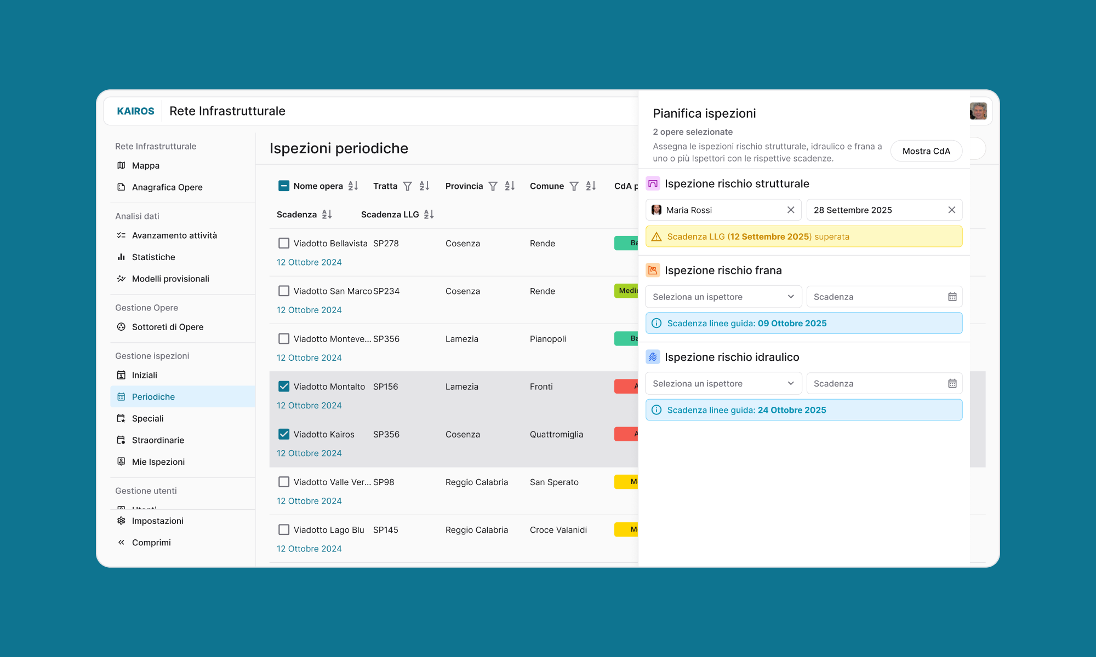
Task: Open inspector dropdown for rischio idraulico
Action: click(x=723, y=384)
